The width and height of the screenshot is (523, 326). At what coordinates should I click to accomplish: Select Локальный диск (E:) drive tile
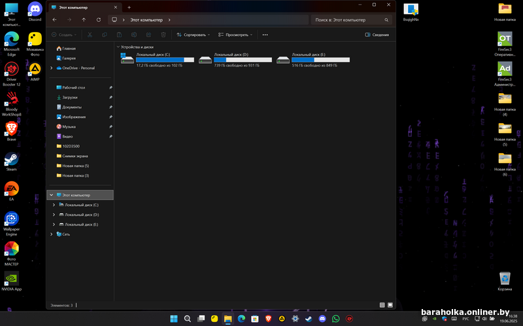click(313, 60)
